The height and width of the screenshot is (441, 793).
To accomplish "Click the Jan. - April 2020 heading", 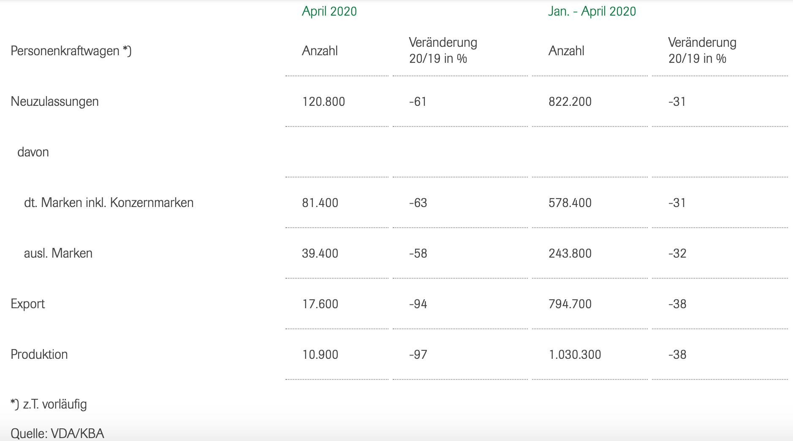I will (x=592, y=11).
